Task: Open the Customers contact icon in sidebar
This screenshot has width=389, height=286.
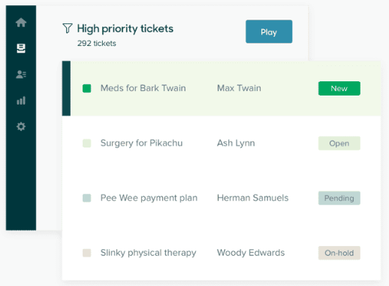Action: (21, 75)
